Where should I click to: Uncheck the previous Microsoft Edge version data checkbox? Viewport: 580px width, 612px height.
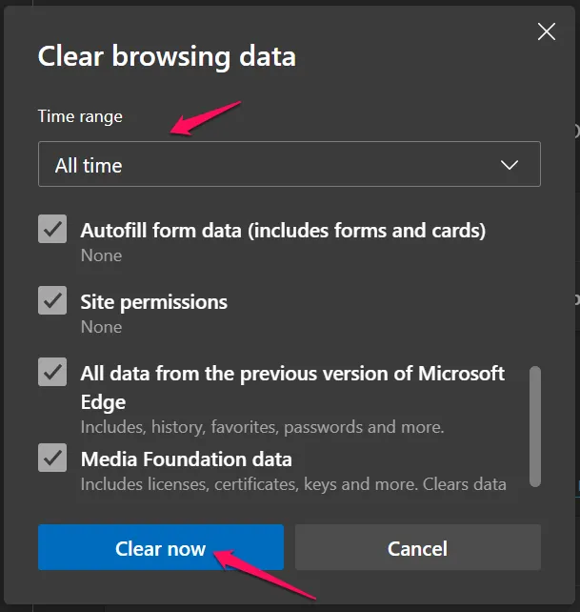coord(52,373)
